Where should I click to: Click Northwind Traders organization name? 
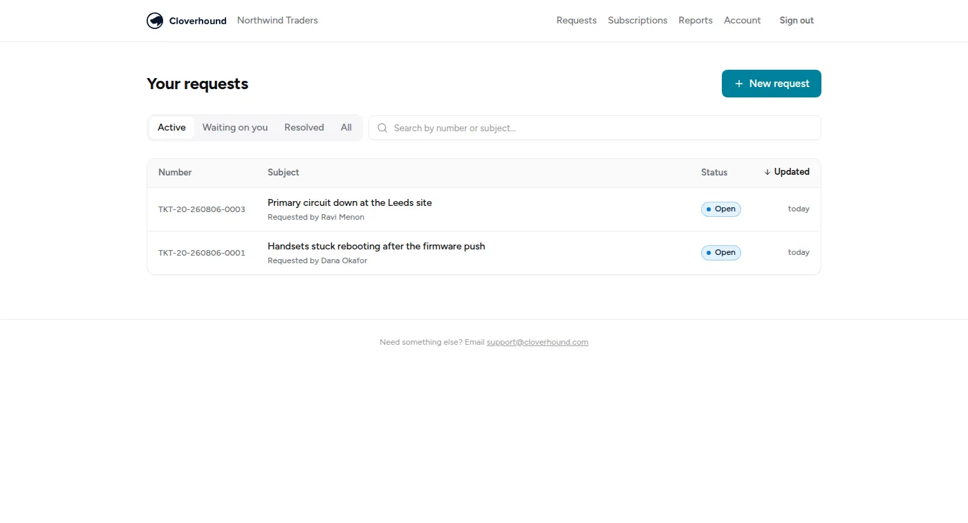point(277,21)
